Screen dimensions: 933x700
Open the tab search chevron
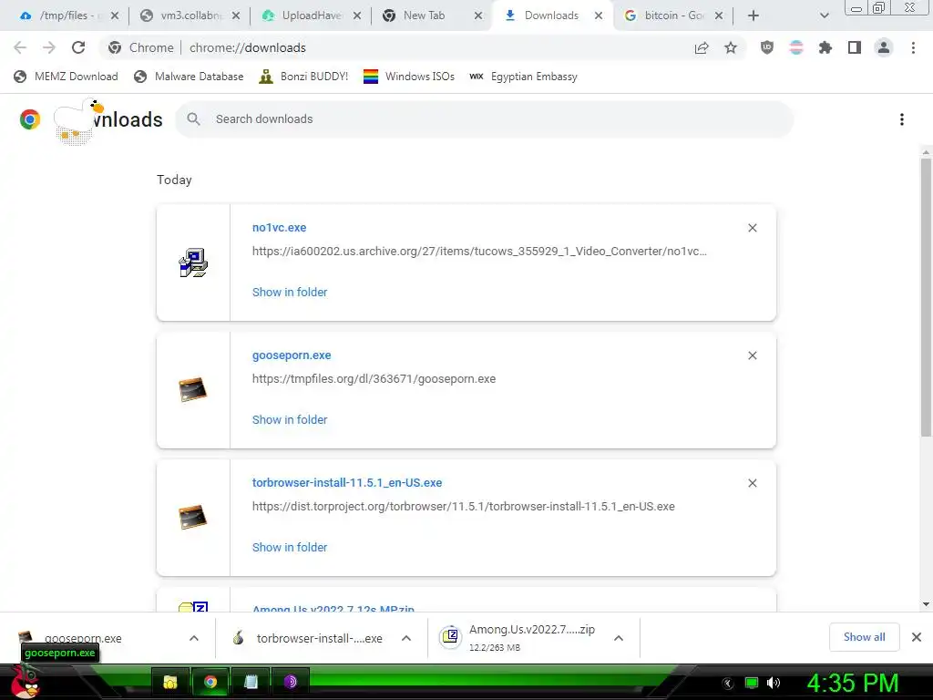click(824, 15)
